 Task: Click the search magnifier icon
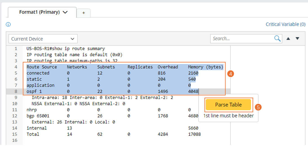(277, 39)
